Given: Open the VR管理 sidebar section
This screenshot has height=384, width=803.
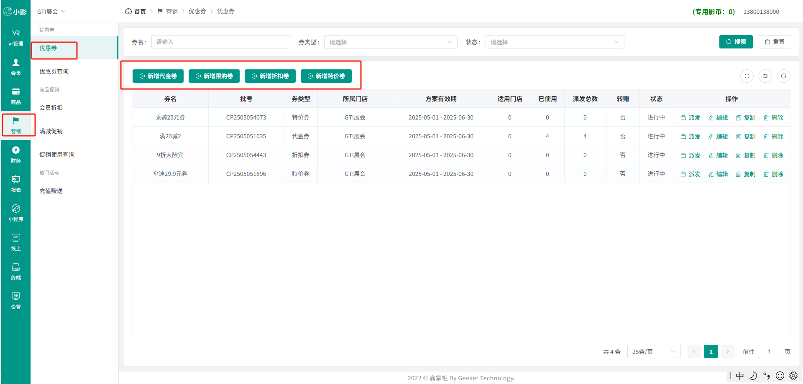Looking at the screenshot, I should click(x=16, y=38).
